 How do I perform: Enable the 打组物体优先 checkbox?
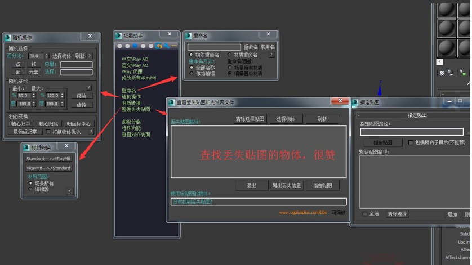click(x=48, y=132)
